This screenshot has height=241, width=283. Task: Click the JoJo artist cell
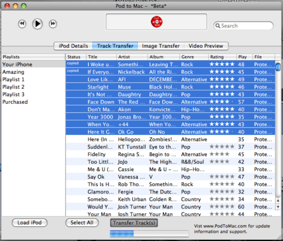pos(123,162)
